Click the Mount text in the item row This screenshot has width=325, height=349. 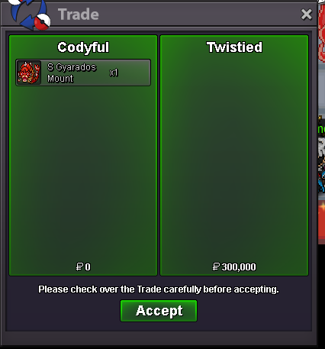[x=60, y=79]
